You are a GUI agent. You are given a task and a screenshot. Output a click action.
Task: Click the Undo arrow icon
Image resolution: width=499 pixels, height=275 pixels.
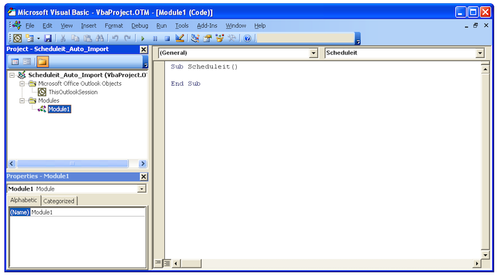coord(115,39)
